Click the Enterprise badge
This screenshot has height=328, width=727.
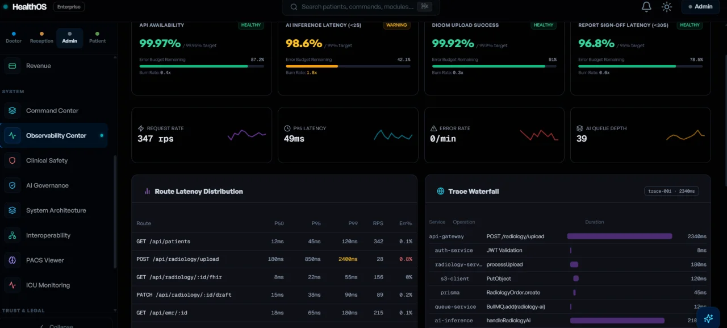[69, 7]
